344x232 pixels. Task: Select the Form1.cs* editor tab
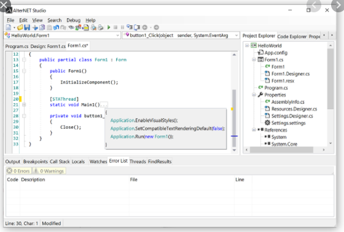(x=77, y=45)
